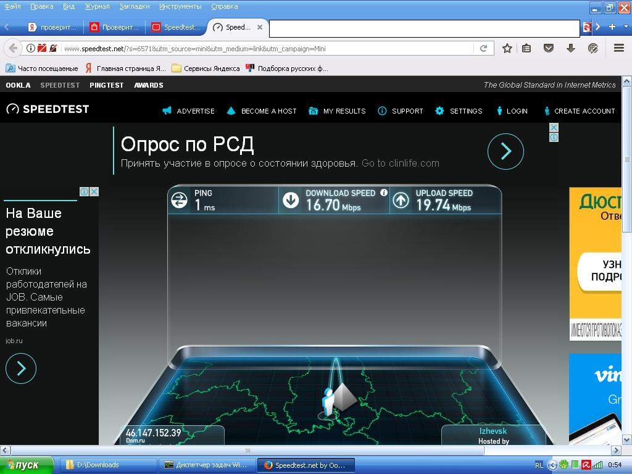Go to the SPEEDTEST top link
The height and width of the screenshot is (474, 632).
(x=60, y=85)
